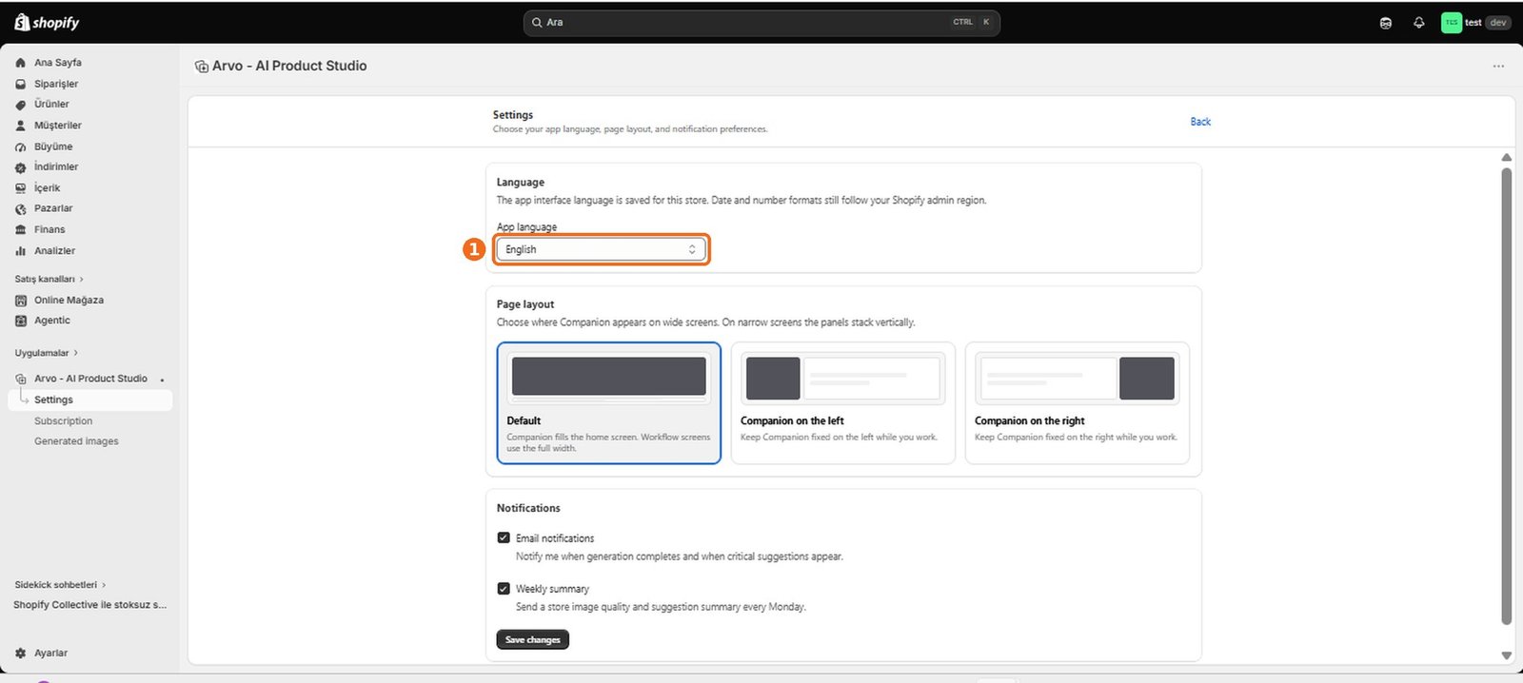Click the Back link
The image size is (1523, 683).
click(x=1200, y=122)
